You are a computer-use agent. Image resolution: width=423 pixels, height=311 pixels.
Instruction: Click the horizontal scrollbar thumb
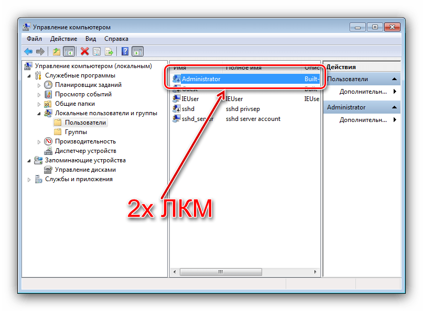[221, 272]
